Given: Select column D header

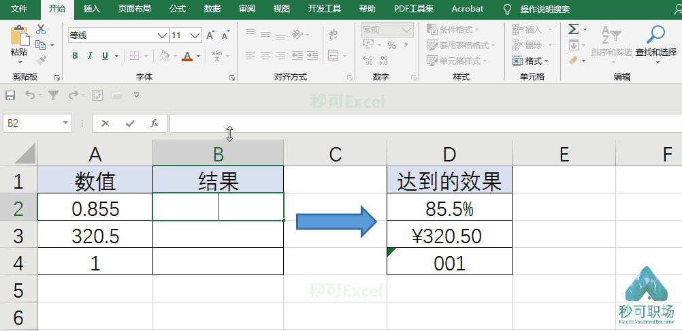Looking at the screenshot, I should click(449, 153).
